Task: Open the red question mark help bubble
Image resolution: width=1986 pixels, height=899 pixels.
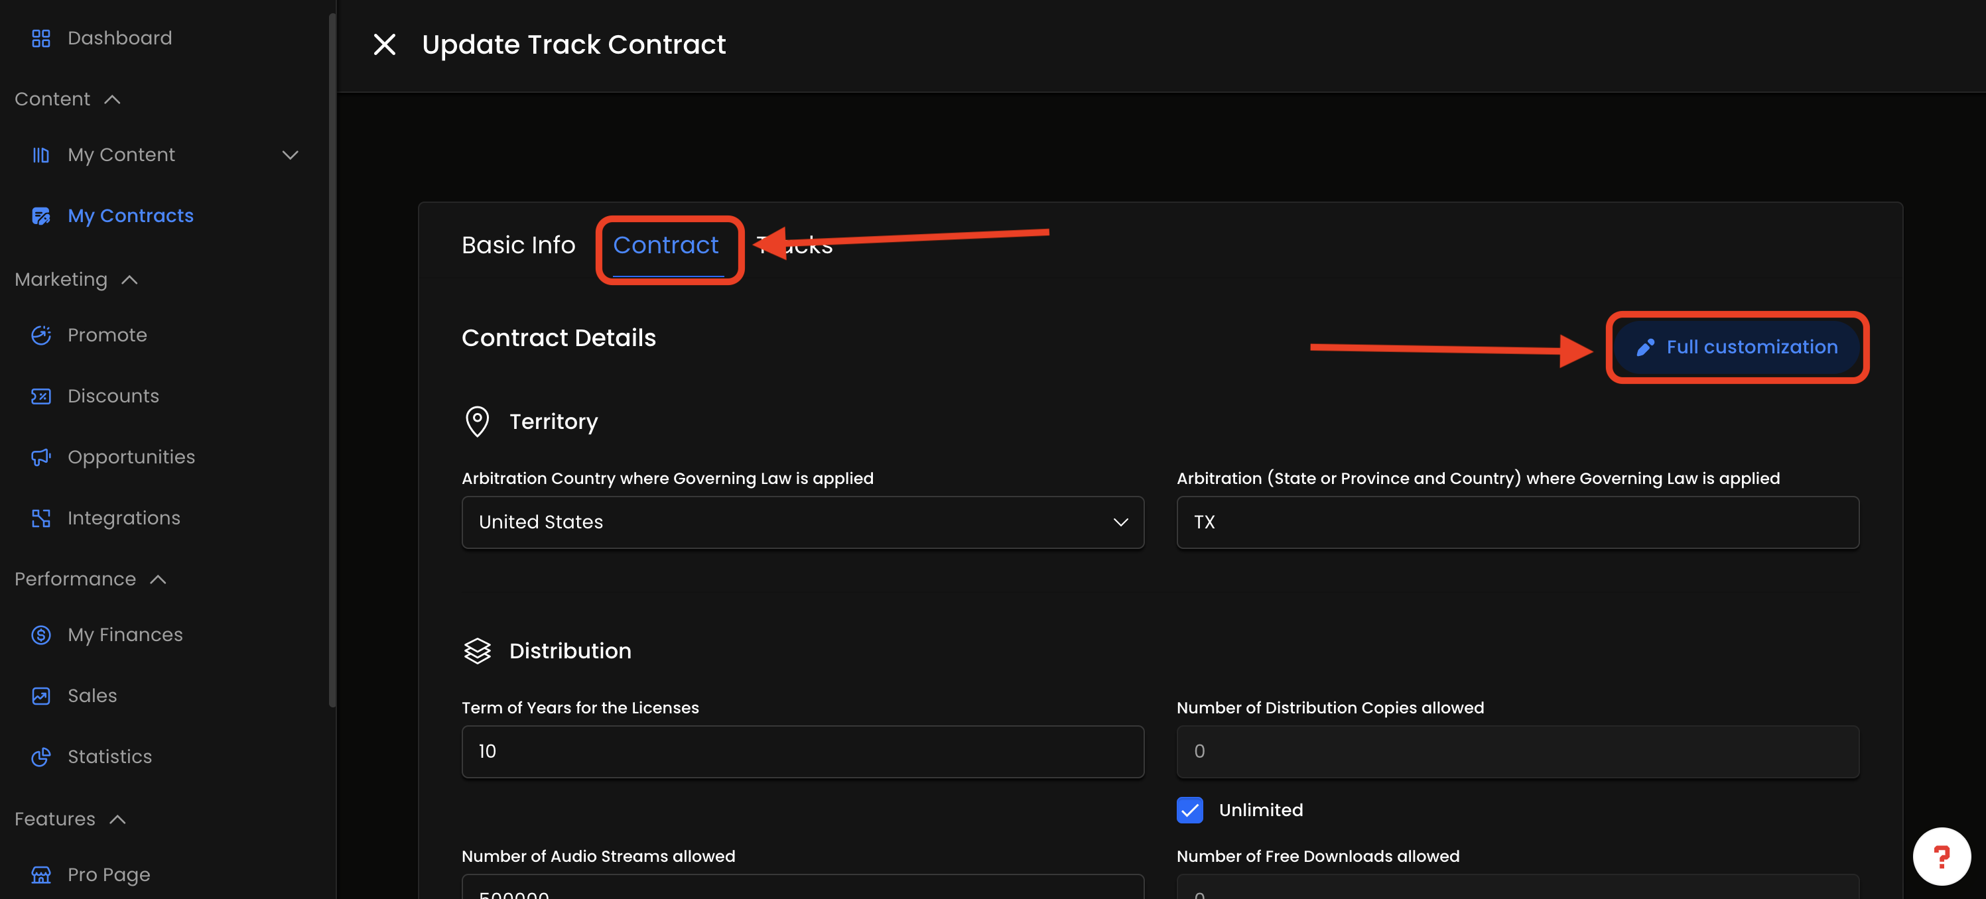Action: [x=1940, y=856]
